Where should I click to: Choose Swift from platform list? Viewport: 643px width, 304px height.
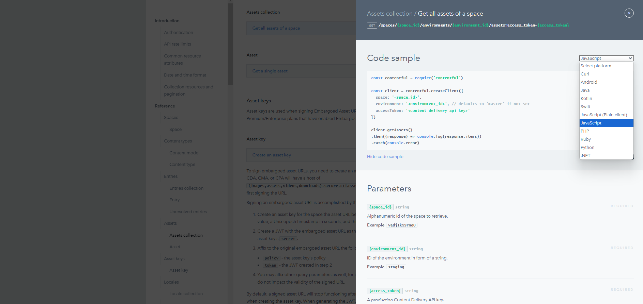click(x=606, y=106)
